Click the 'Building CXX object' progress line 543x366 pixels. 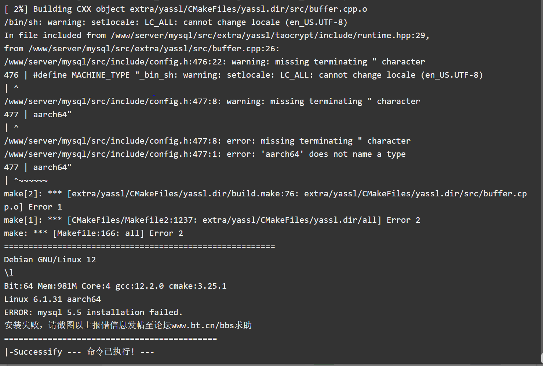[x=186, y=9]
